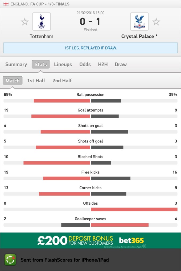This screenshot has height=271, width=181.
Task: Star Crystal Palace as a favorite team
Action: (156, 22)
